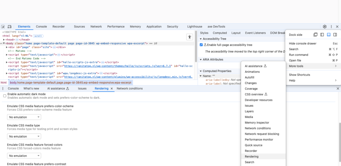Toggle the device toolbar icon
Viewport: 341px width, 166px height.
pos(10,27)
